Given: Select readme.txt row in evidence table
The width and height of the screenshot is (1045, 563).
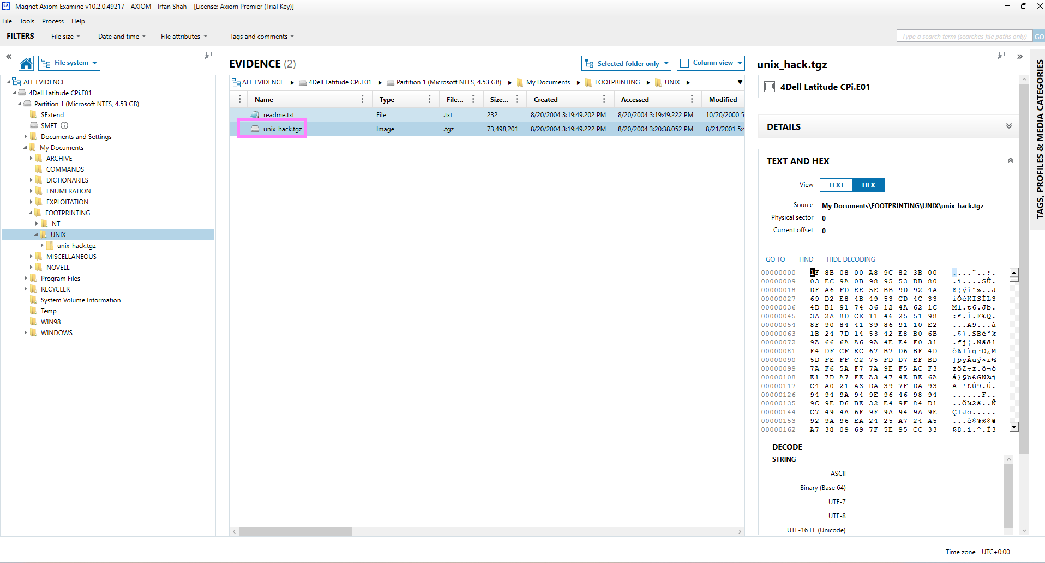Looking at the screenshot, I should coord(487,115).
